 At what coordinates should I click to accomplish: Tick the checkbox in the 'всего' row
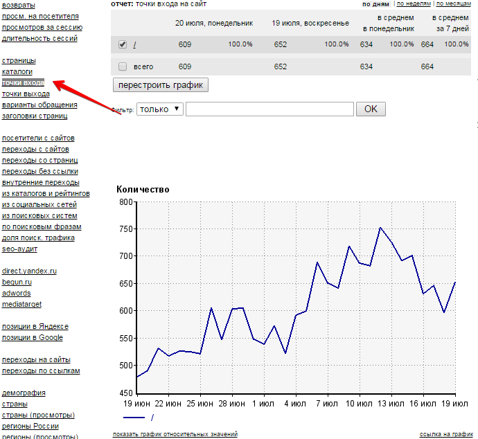(x=123, y=66)
